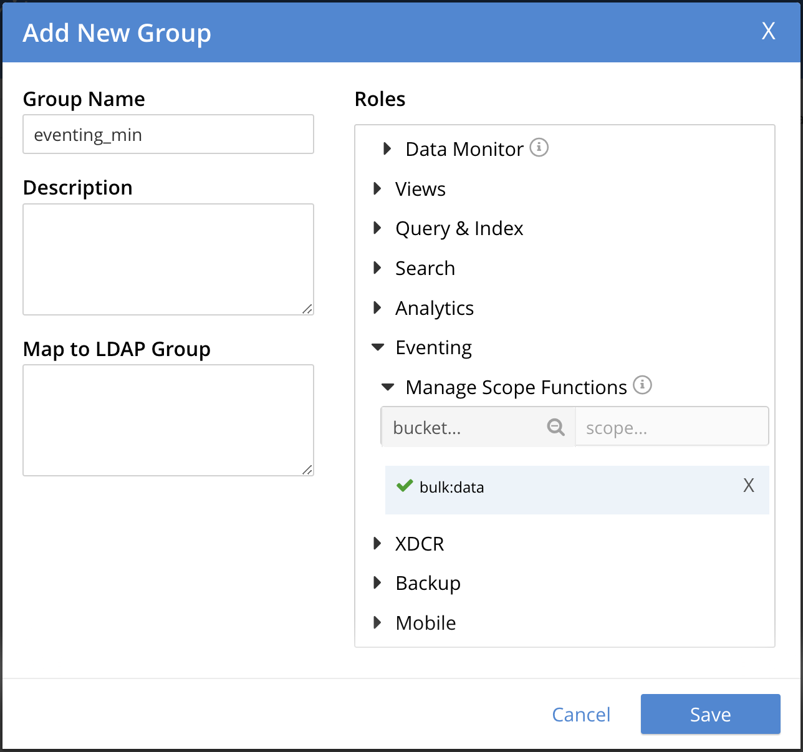Expand the Views roles section
The image size is (803, 752).
tap(377, 189)
